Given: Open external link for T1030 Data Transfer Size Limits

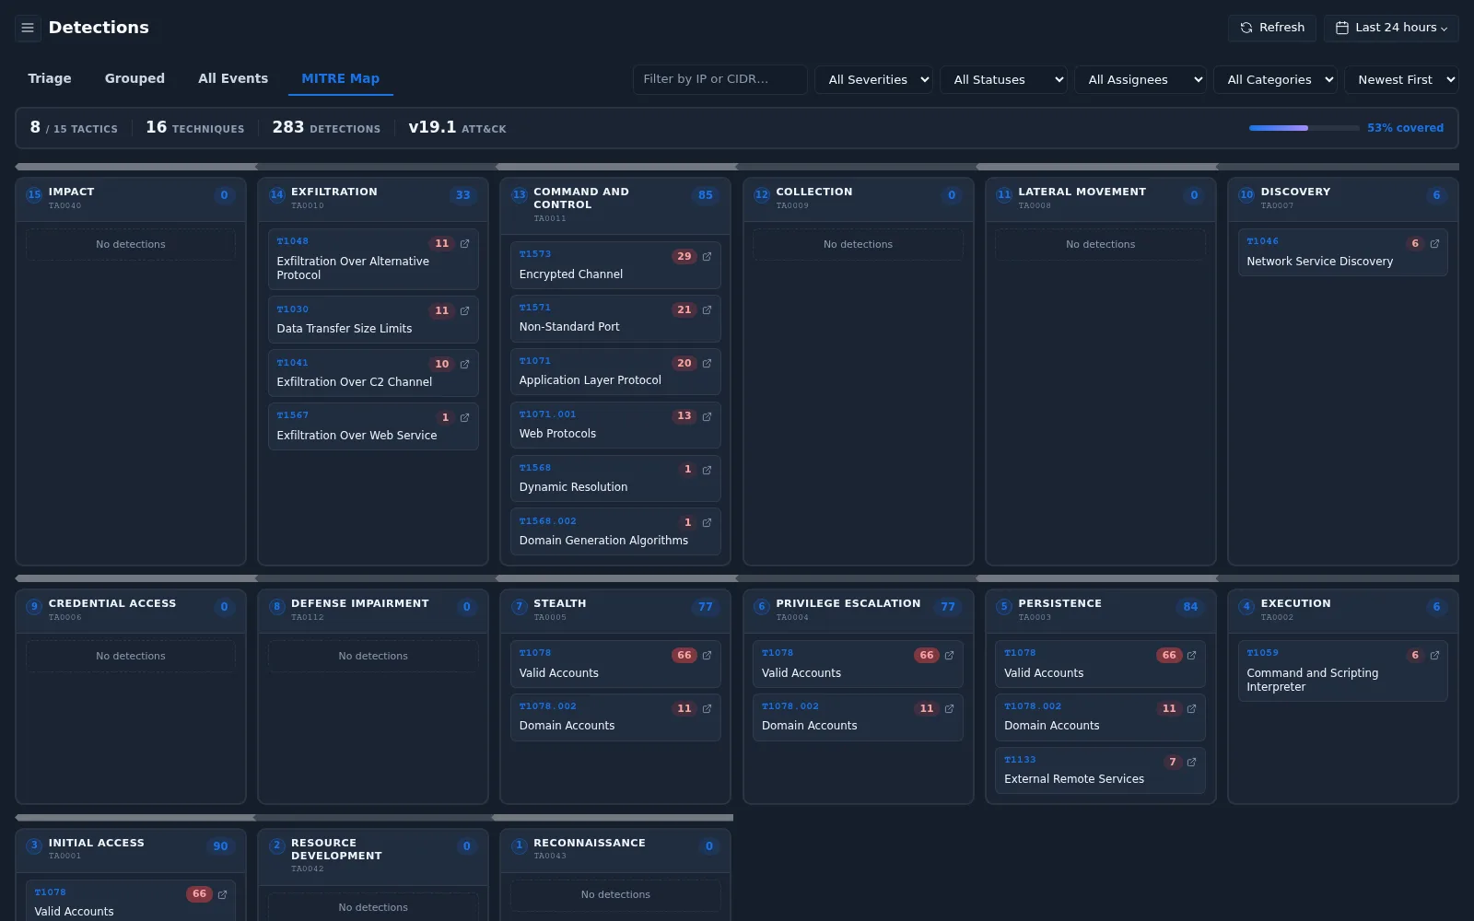Looking at the screenshot, I should tap(464, 311).
